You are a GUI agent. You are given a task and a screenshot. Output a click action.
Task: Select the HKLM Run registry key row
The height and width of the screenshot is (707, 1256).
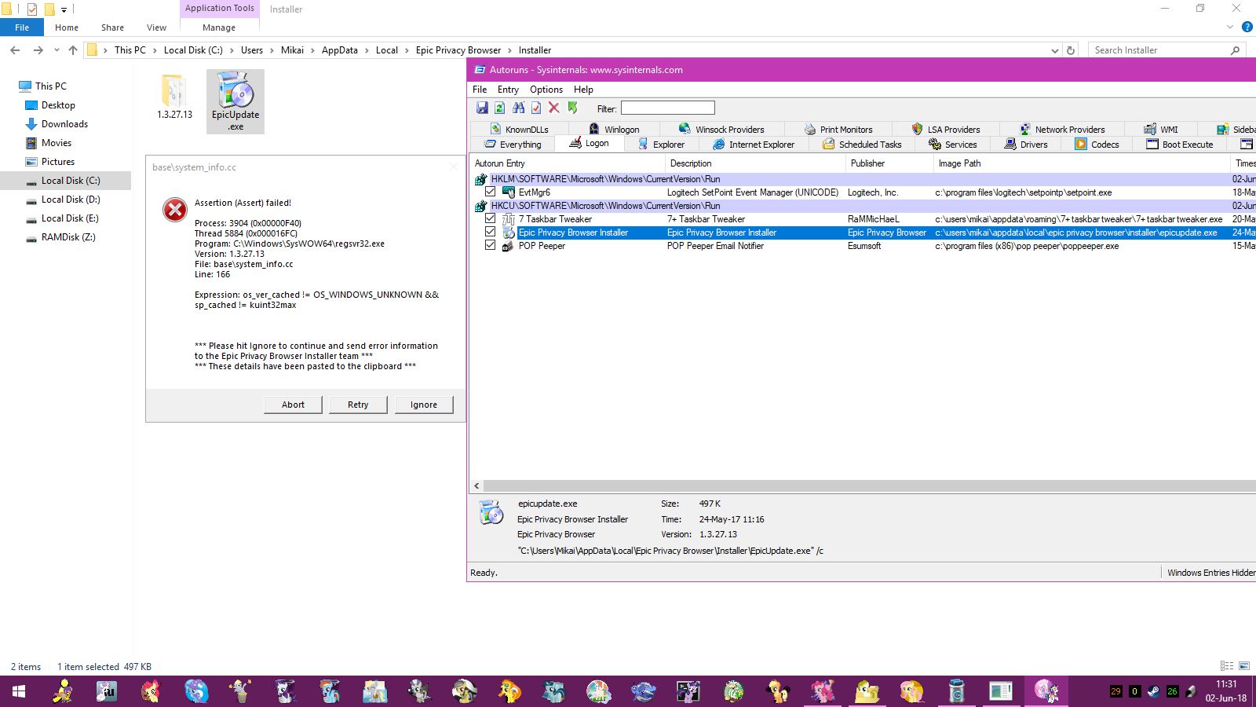click(863, 179)
